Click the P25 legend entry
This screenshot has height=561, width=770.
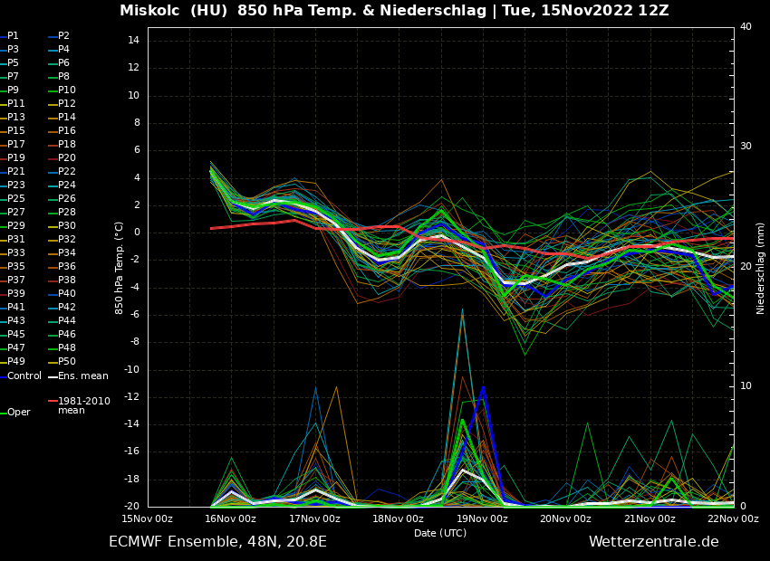15,199
